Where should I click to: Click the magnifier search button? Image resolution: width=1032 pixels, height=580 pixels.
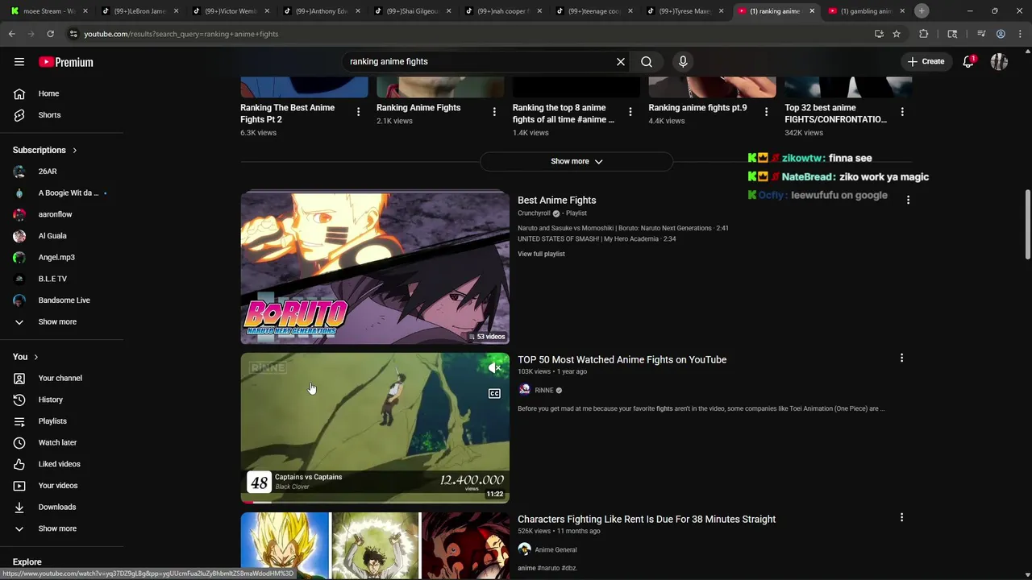[647, 61]
